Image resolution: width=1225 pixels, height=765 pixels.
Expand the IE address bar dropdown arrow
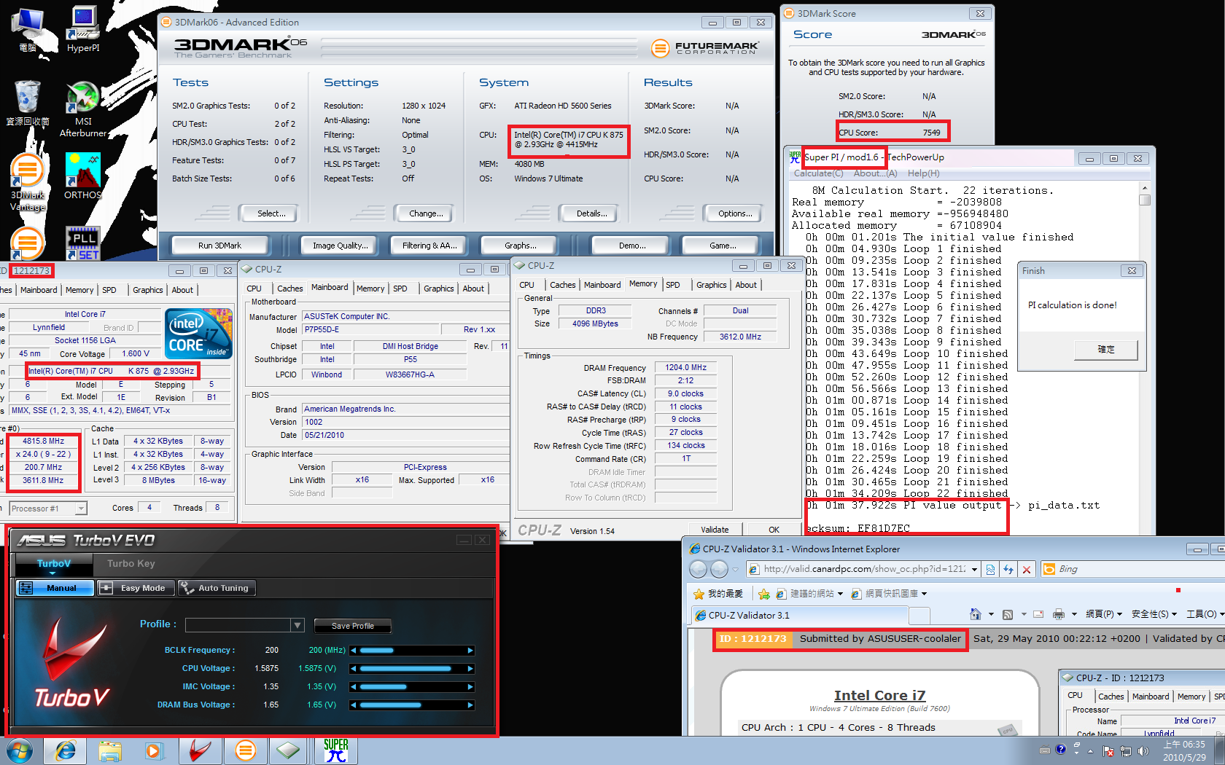point(974,570)
